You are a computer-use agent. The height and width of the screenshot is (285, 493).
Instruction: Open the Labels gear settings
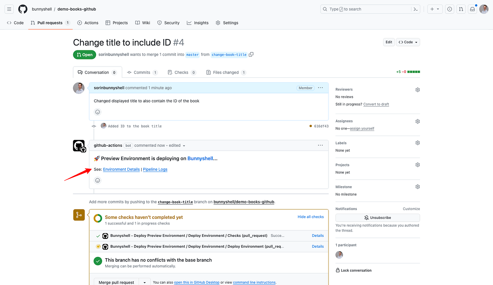coord(418,143)
